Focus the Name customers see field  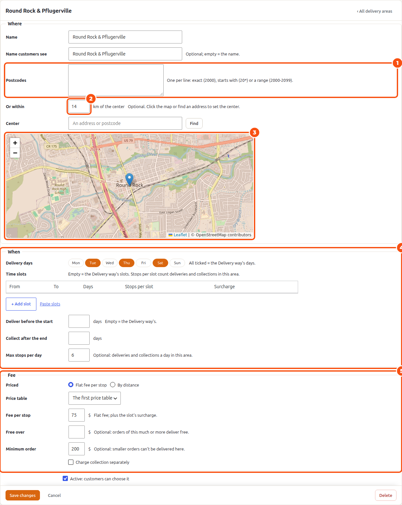click(x=125, y=54)
